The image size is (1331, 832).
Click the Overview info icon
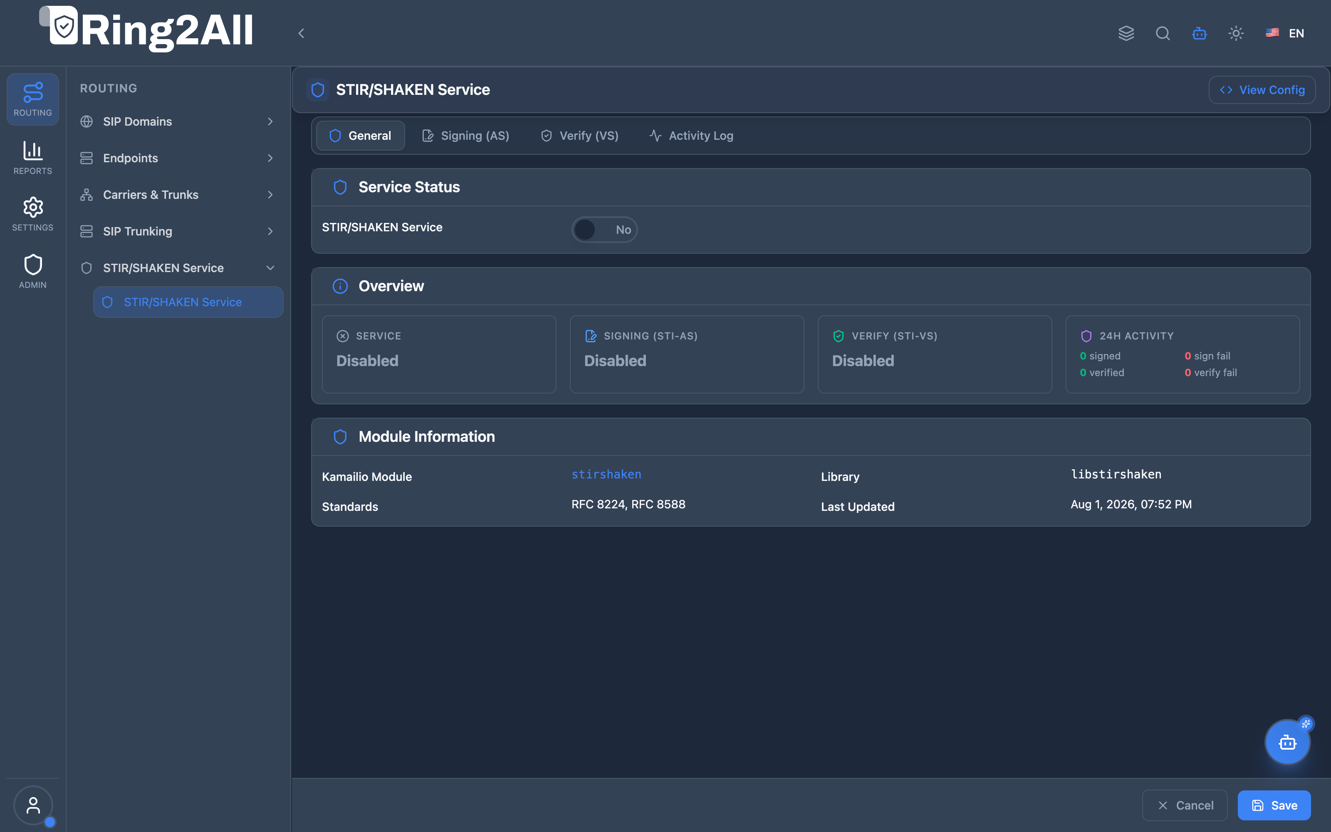tap(341, 286)
